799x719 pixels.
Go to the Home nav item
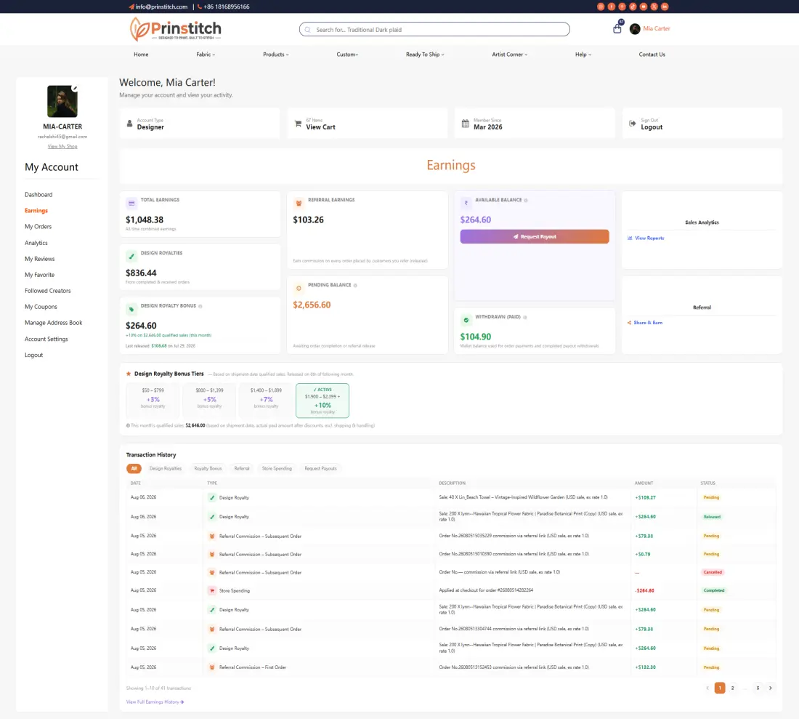coord(141,55)
